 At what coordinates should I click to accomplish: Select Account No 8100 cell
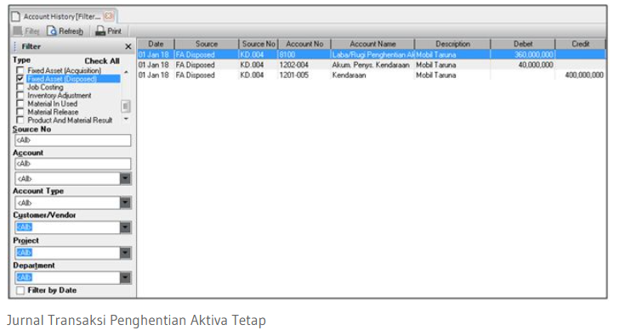pos(304,54)
